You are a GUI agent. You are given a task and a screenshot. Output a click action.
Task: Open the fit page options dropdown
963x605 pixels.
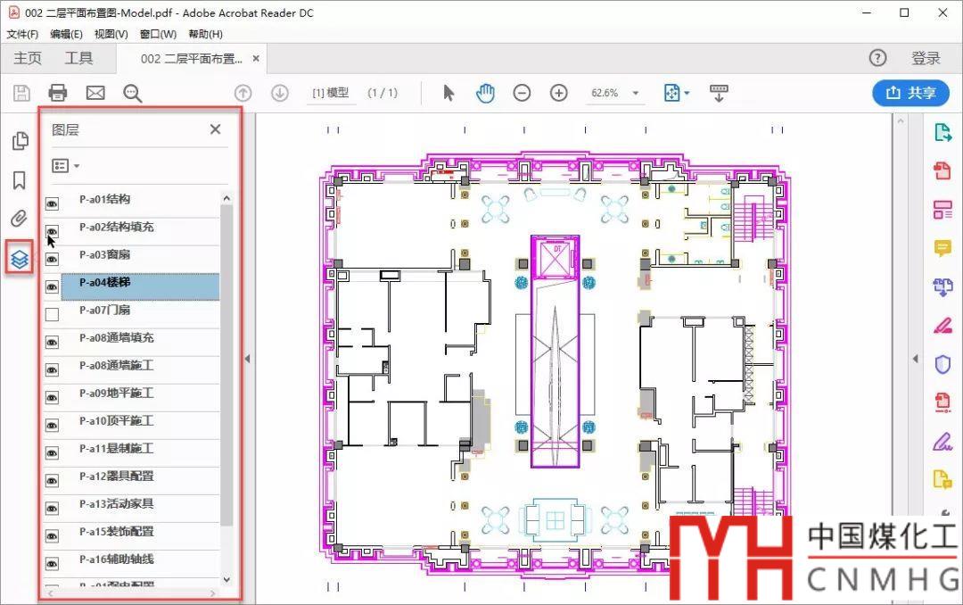[678, 93]
